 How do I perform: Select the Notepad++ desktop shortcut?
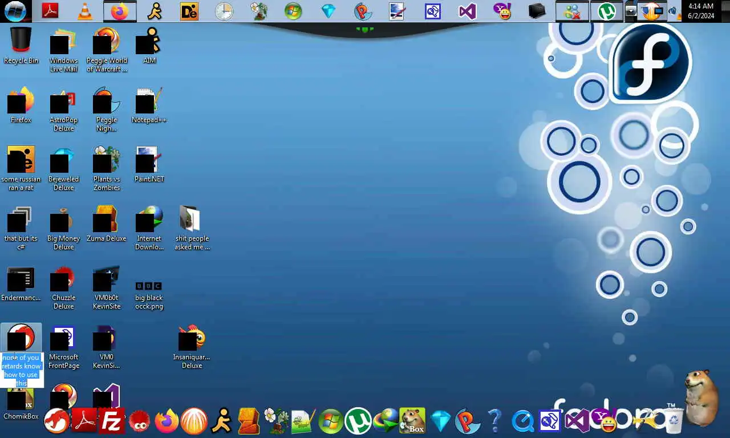(149, 105)
